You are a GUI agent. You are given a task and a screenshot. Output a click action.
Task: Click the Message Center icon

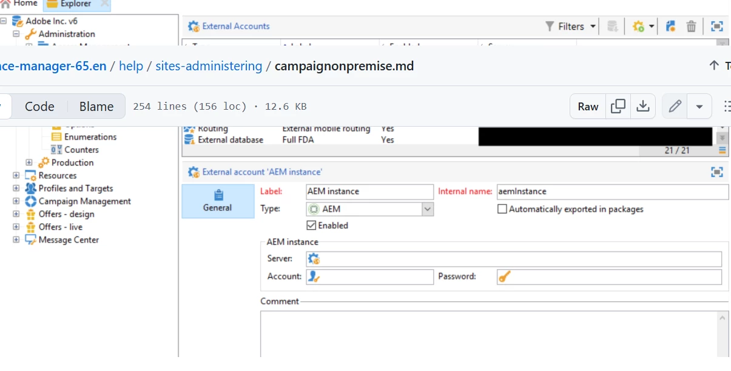[x=30, y=239]
